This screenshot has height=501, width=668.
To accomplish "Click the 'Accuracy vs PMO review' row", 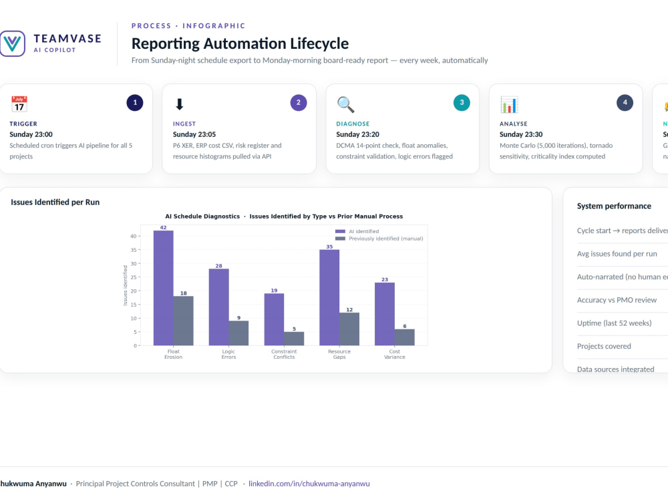I will (x=623, y=301).
